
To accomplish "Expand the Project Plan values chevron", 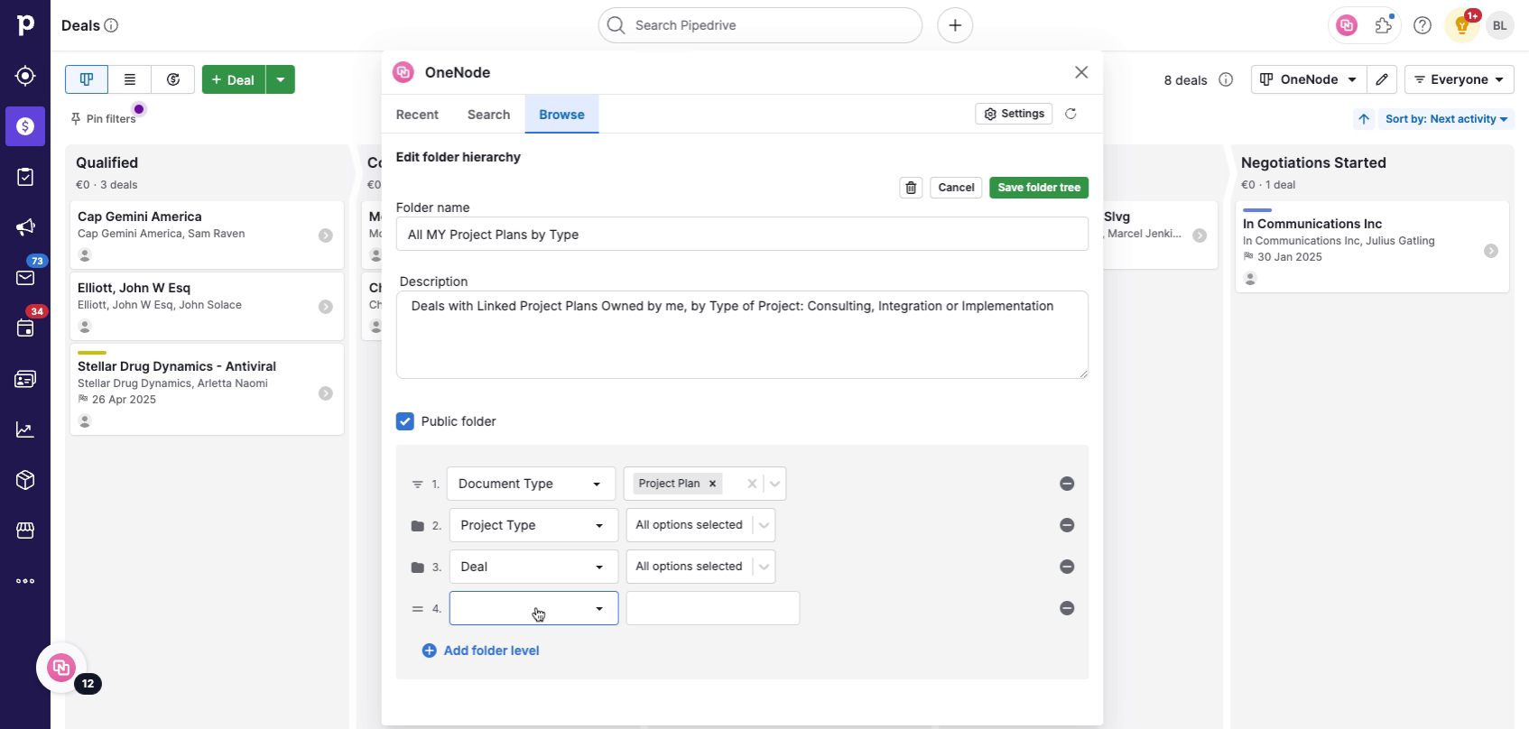I will click(774, 484).
